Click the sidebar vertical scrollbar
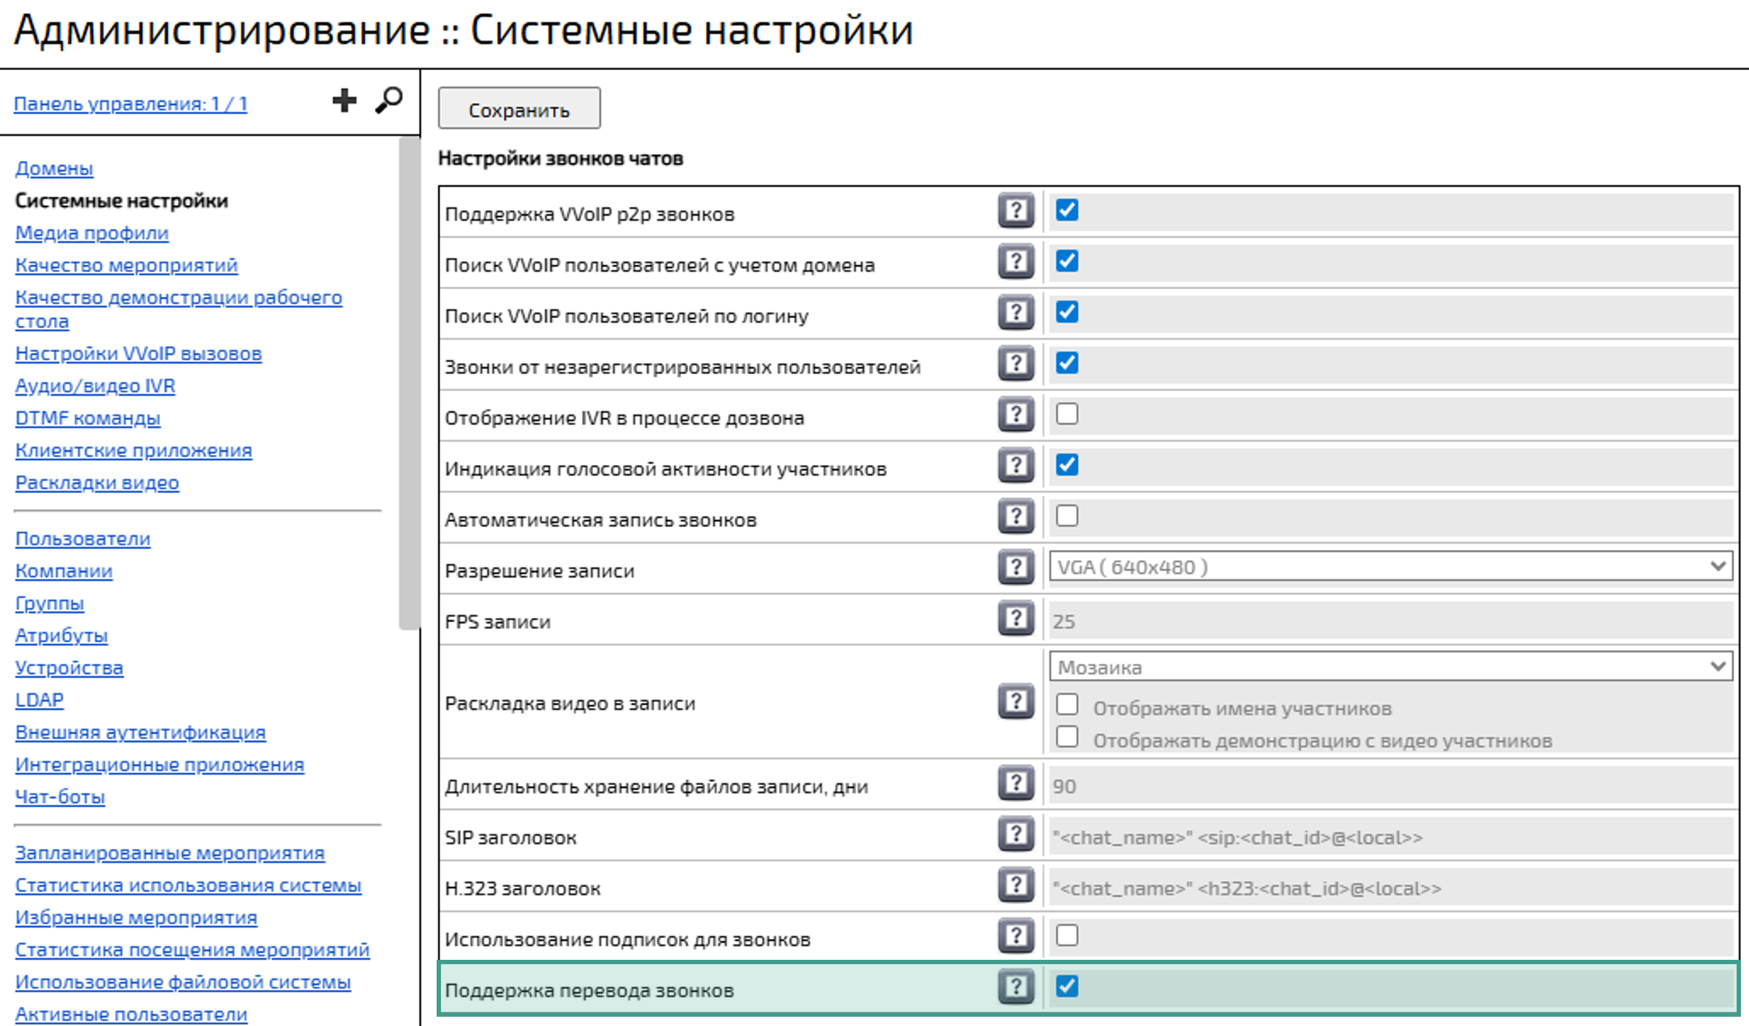 (x=409, y=382)
